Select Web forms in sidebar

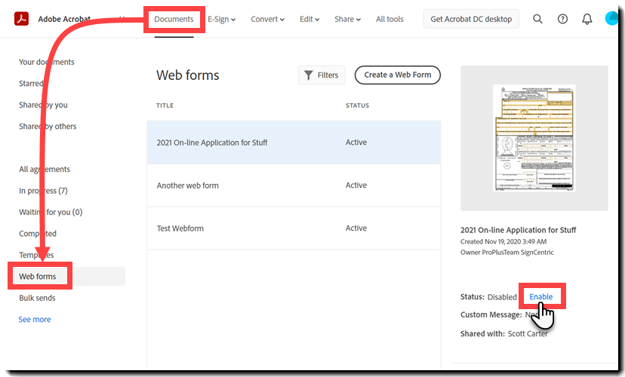38,276
